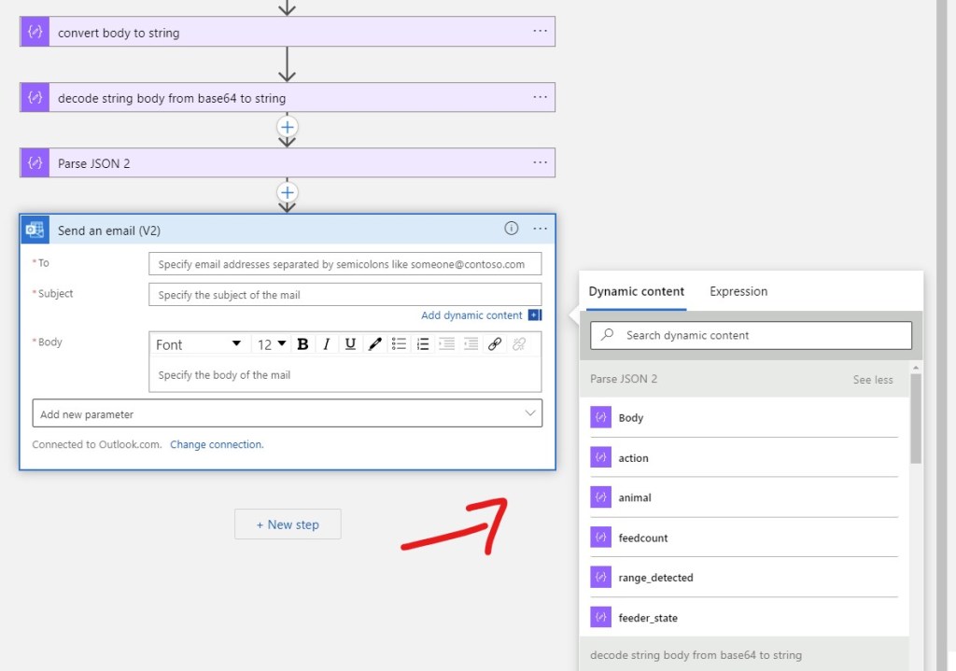Select the Dynamic content tab
Image resolution: width=956 pixels, height=671 pixels.
tap(637, 291)
